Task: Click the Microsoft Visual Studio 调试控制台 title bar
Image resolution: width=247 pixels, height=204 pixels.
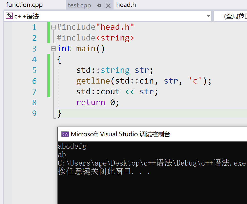Action: click(x=152, y=134)
